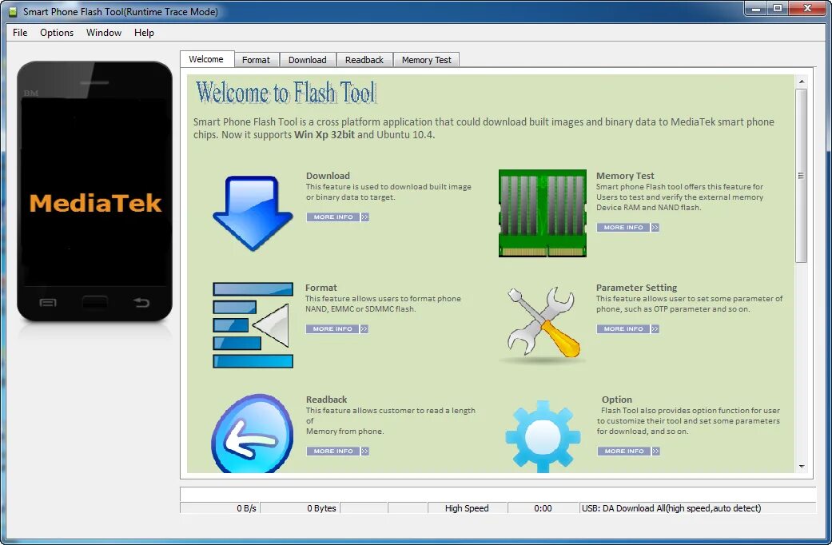Close the Smart Phone Flash Tool window
832x545 pixels.
pos(807,9)
